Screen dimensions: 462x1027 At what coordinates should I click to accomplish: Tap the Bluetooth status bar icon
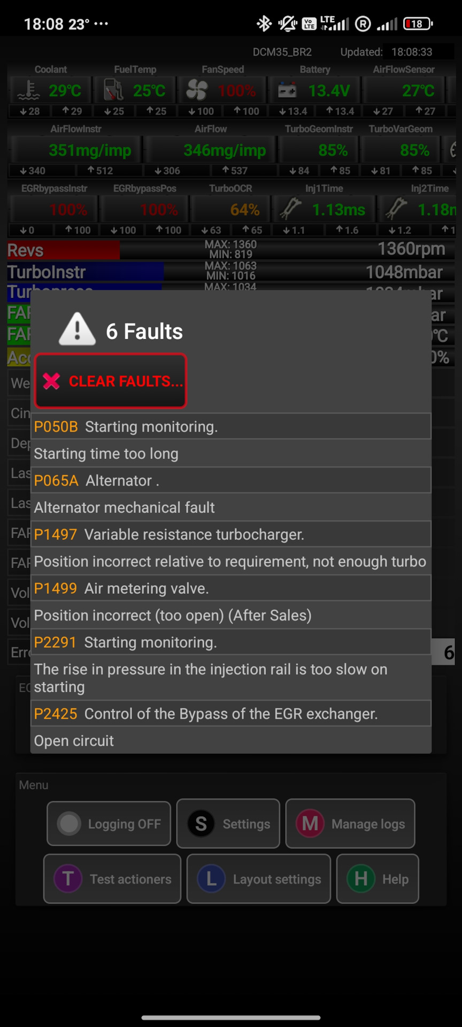264,24
